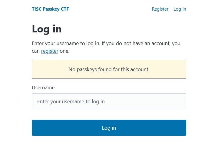Click the large Log in page heading
Viewport: 218px width, 146px height.
coord(47,29)
